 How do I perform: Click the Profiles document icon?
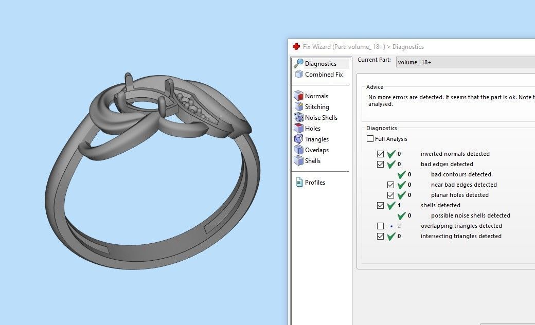pyautogui.click(x=299, y=183)
